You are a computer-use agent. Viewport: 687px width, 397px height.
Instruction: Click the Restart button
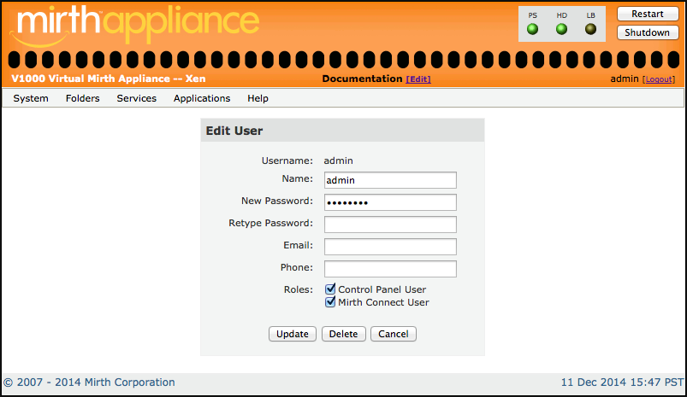click(648, 14)
